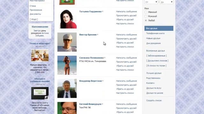Open Друзья по школе list
The image size is (204, 114).
pyautogui.click(x=155, y=93)
